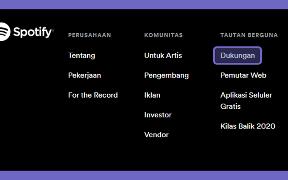Click the purple bar above the footer
Image resolution: width=288 pixels, height=180 pixels.
pyautogui.click(x=144, y=5)
